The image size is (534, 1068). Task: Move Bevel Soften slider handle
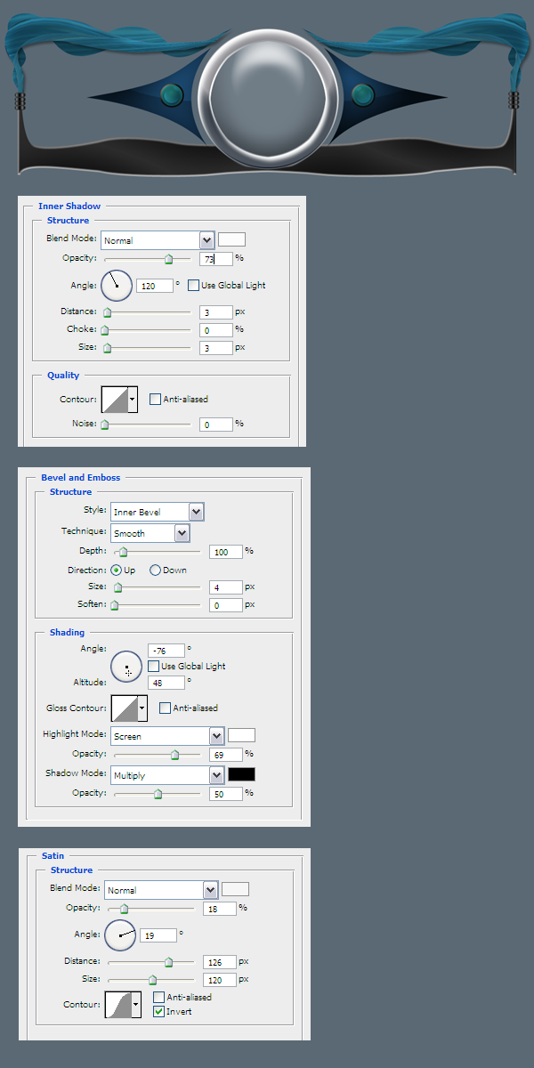tap(114, 605)
